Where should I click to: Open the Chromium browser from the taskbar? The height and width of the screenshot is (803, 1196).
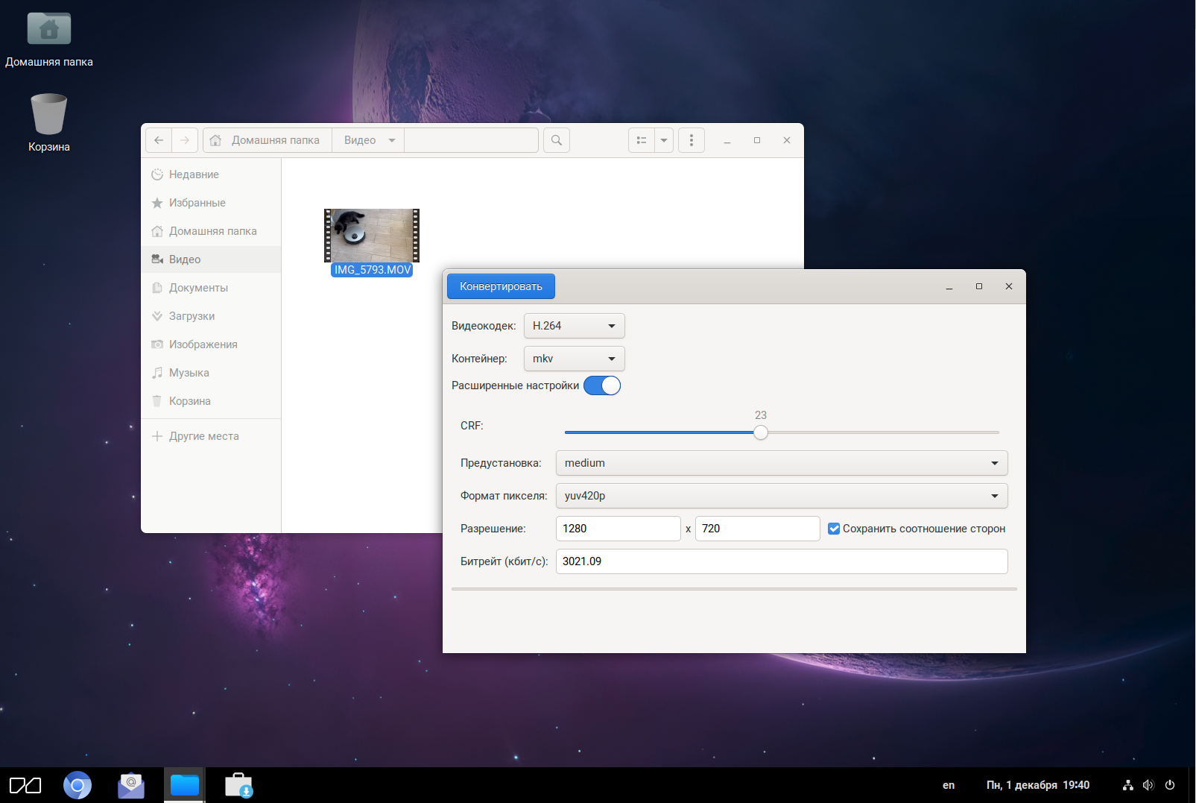point(77,785)
